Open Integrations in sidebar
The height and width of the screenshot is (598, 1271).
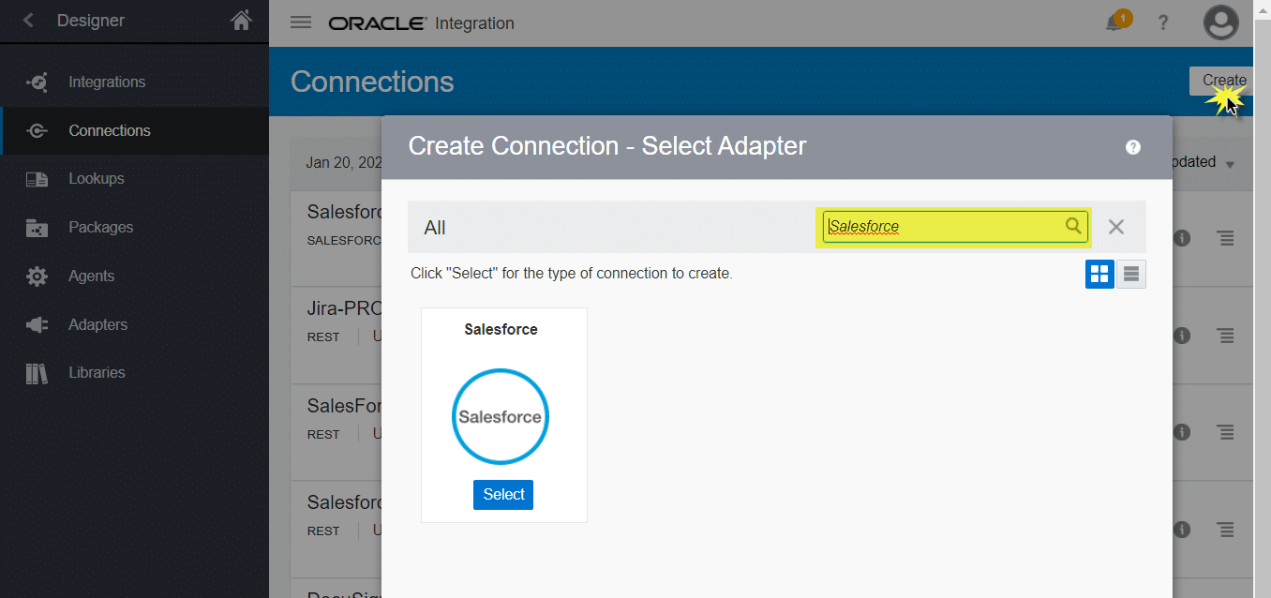[x=107, y=82]
